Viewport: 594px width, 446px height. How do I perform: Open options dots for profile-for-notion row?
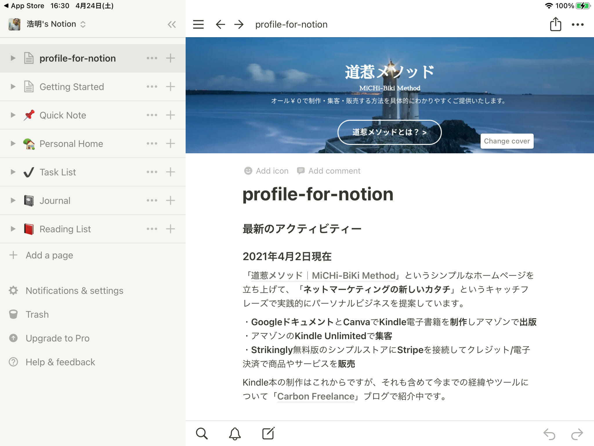click(152, 58)
